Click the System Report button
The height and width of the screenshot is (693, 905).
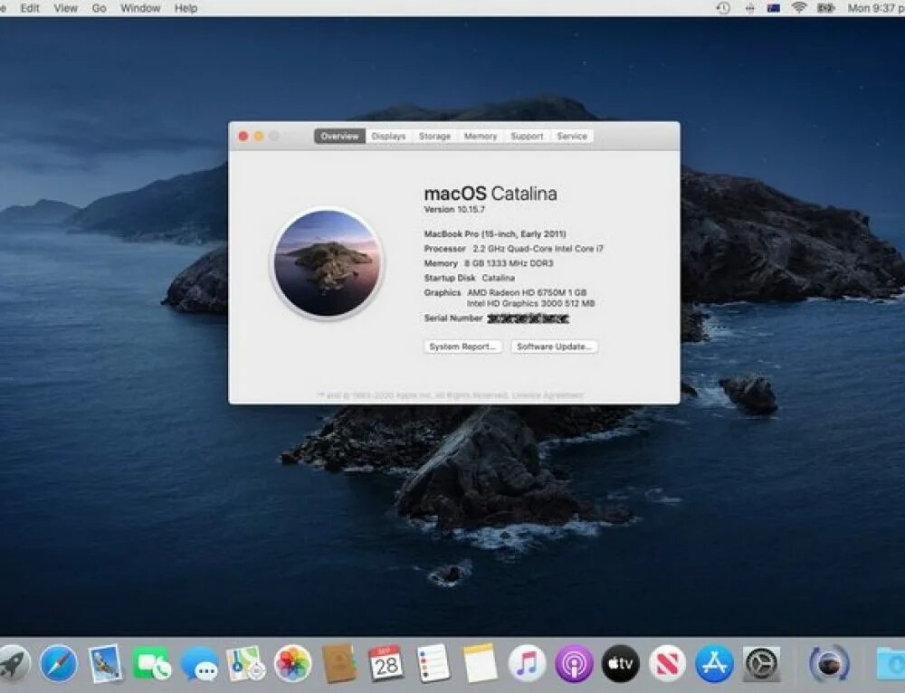(x=462, y=346)
